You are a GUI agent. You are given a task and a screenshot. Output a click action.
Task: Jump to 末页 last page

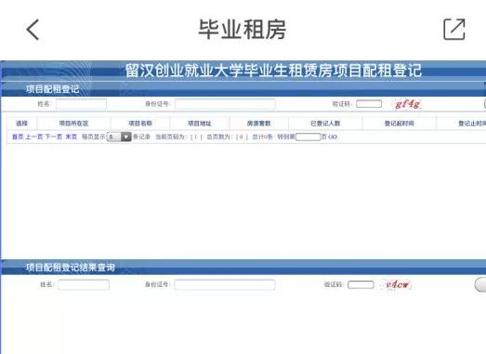coord(72,137)
